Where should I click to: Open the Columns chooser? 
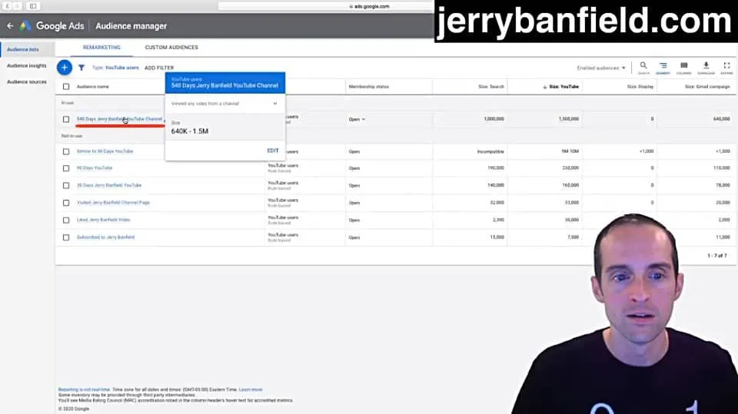point(684,68)
